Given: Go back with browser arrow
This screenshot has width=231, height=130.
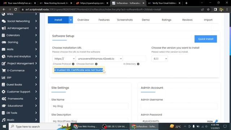Looking at the screenshot, I should (4, 9).
